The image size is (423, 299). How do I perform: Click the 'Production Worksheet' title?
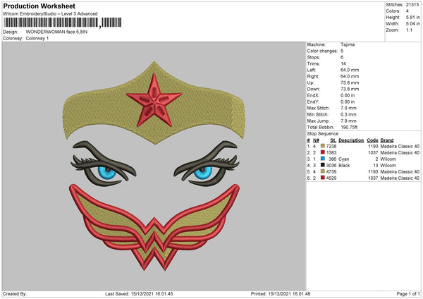pyautogui.click(x=39, y=6)
